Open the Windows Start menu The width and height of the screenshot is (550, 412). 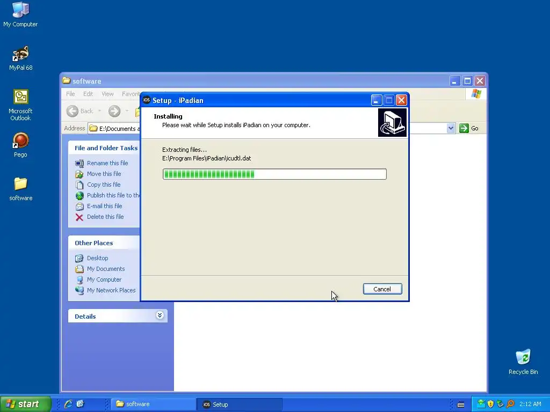[26, 404]
